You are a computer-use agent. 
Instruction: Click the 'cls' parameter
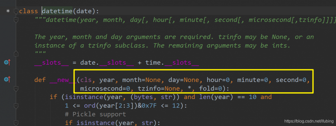click(x=86, y=80)
